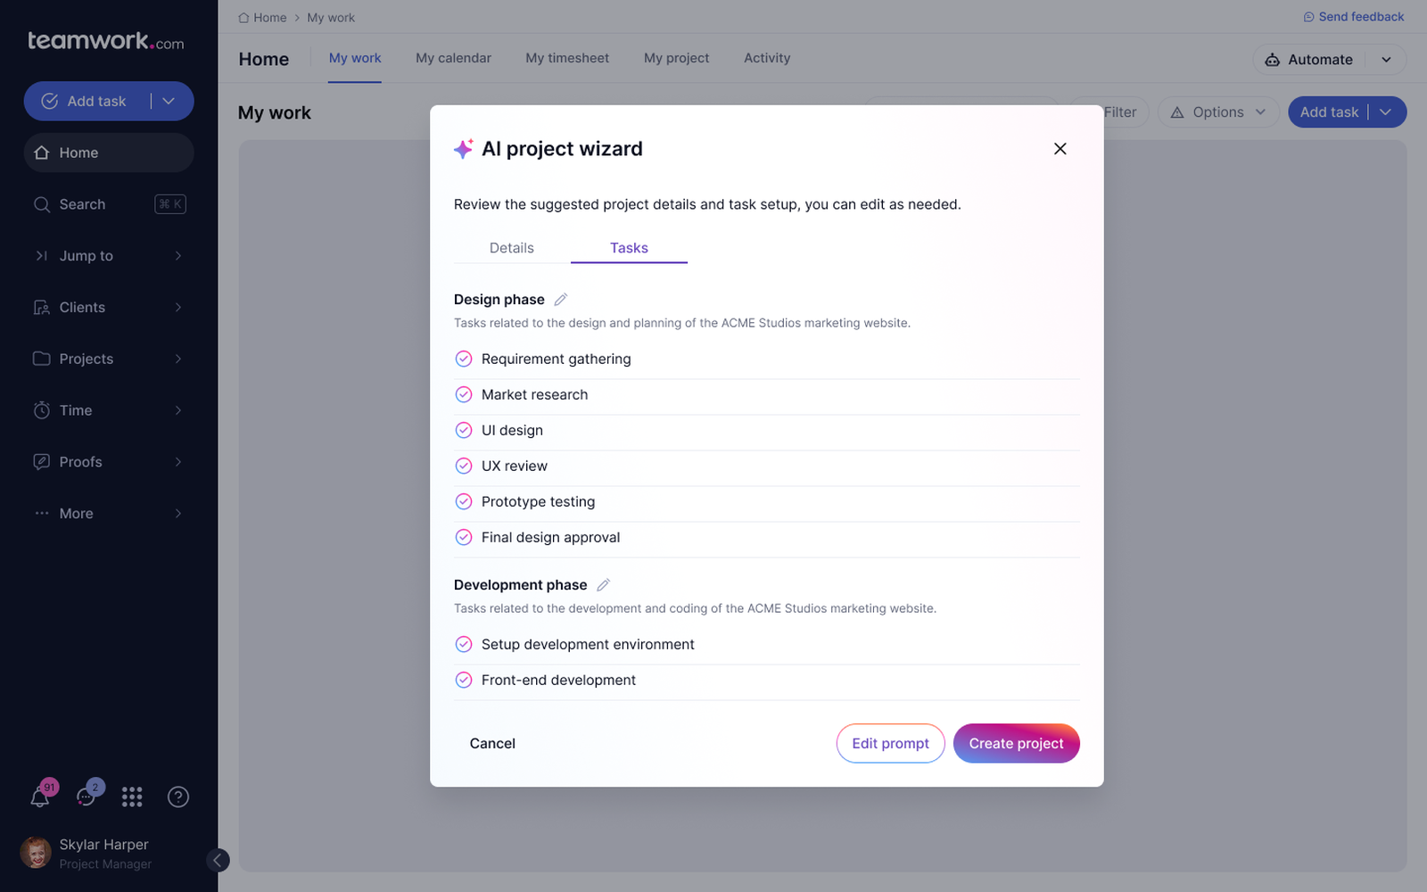Click the Development phase pencil edit icon
The width and height of the screenshot is (1427, 892).
pyautogui.click(x=603, y=585)
